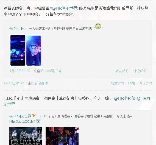156x145 pixels.
Task: Open the 4月13日 01:41 timestamp link
Action: (x=14, y=83)
